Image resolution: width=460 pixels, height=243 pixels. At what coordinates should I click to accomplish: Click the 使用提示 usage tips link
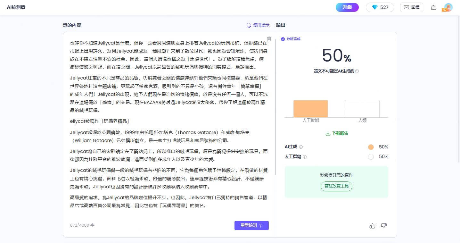[x=258, y=25]
